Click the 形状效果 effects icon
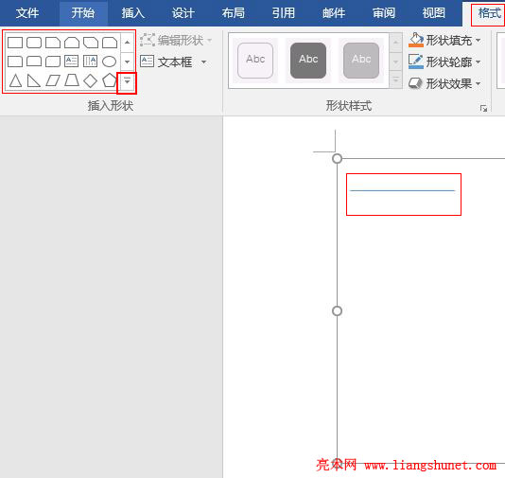 (x=415, y=83)
